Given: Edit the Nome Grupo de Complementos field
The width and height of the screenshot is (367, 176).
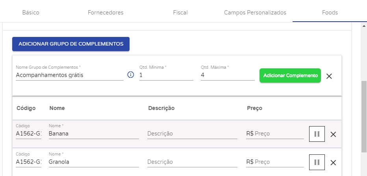Looking at the screenshot, I should 70,75.
